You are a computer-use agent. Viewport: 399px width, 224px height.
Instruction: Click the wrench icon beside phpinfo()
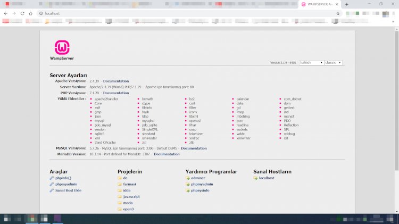point(52,178)
